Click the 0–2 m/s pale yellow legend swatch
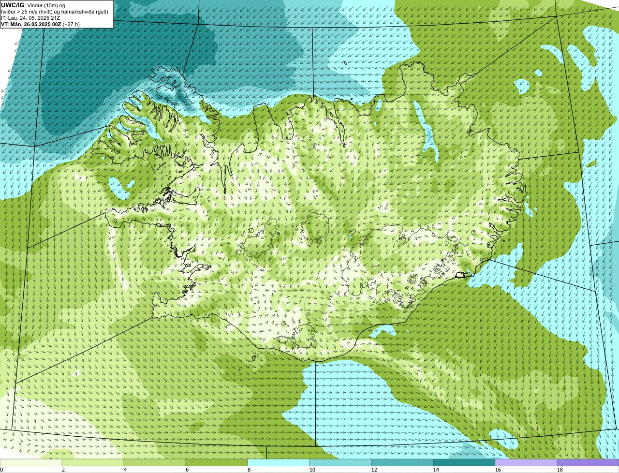The height and width of the screenshot is (473, 619). tap(31, 462)
